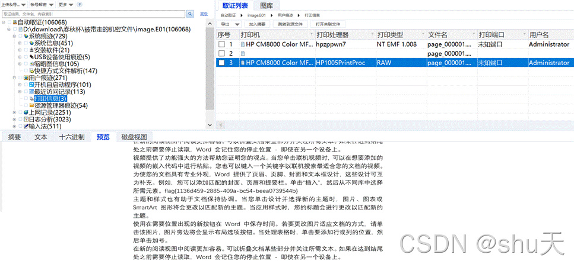Click the 系统信息 node icon
Screen dimensions: 574x261
[31, 43]
